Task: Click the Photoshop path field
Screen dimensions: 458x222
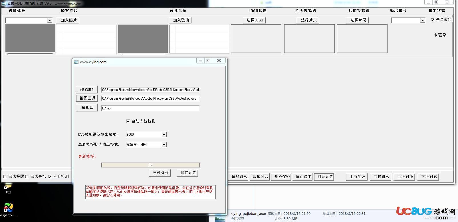Action: point(150,99)
